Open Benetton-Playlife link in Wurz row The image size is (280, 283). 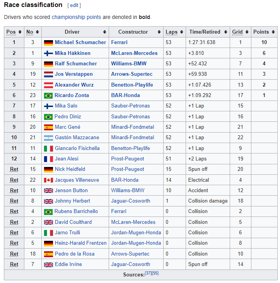[132, 85]
